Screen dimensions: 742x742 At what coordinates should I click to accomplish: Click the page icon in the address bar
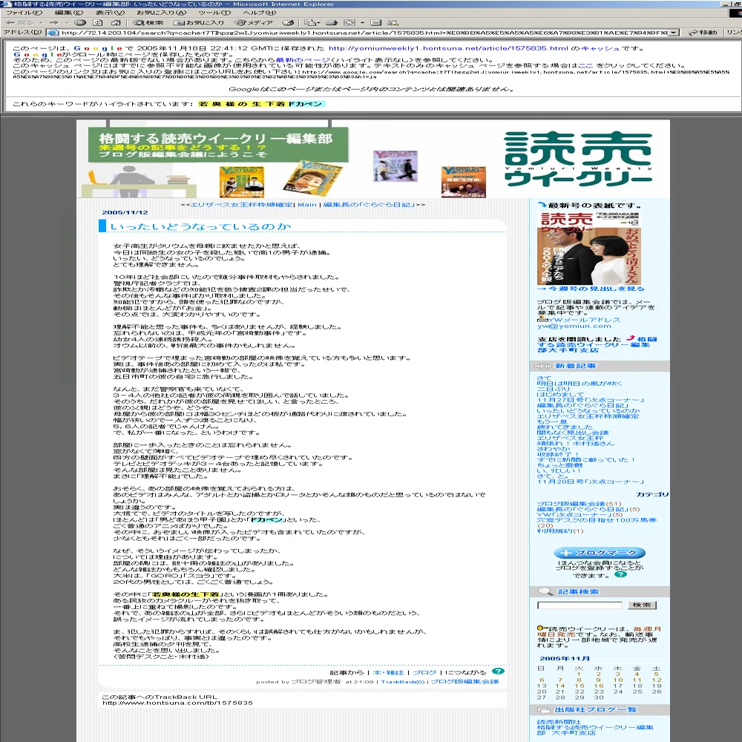tap(53, 33)
